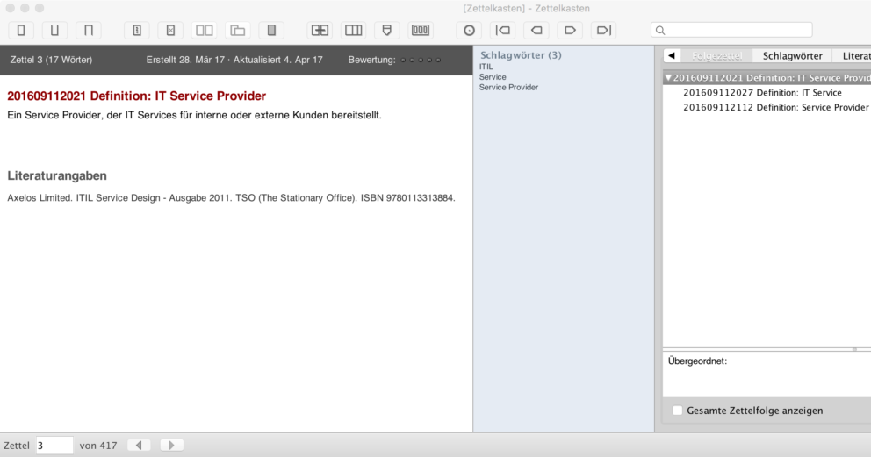Set the Bewertung rating to the first dot
The width and height of the screenshot is (871, 457).
pos(403,60)
